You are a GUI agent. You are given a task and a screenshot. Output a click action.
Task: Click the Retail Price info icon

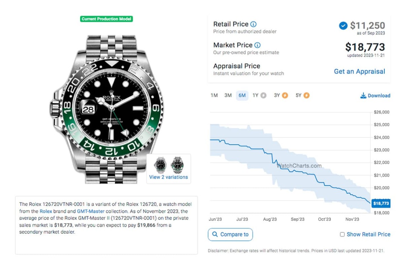pos(254,24)
